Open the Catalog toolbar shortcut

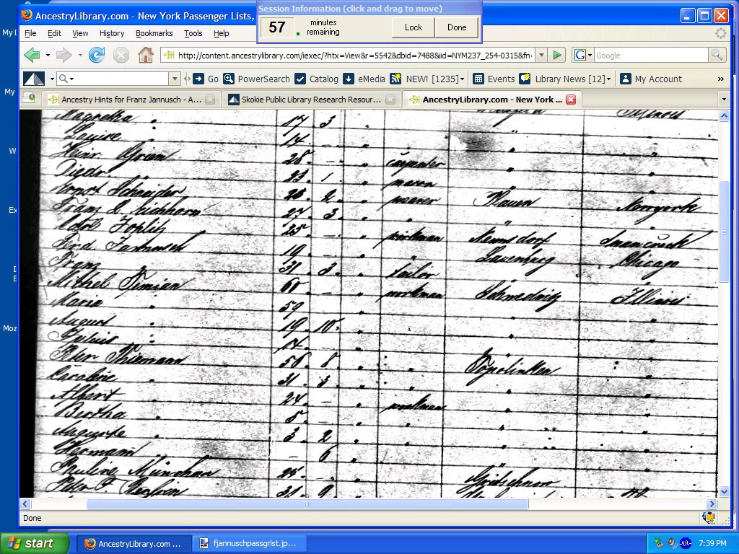click(317, 79)
